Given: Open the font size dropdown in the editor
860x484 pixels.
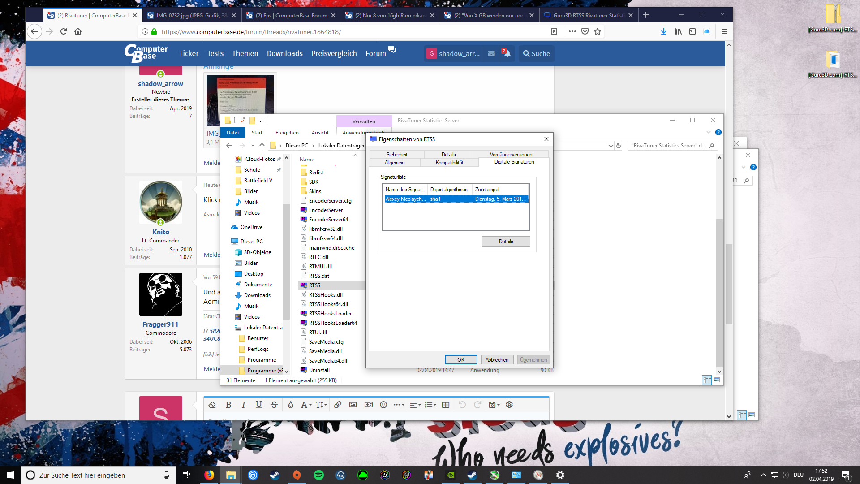Looking at the screenshot, I should click(321, 405).
